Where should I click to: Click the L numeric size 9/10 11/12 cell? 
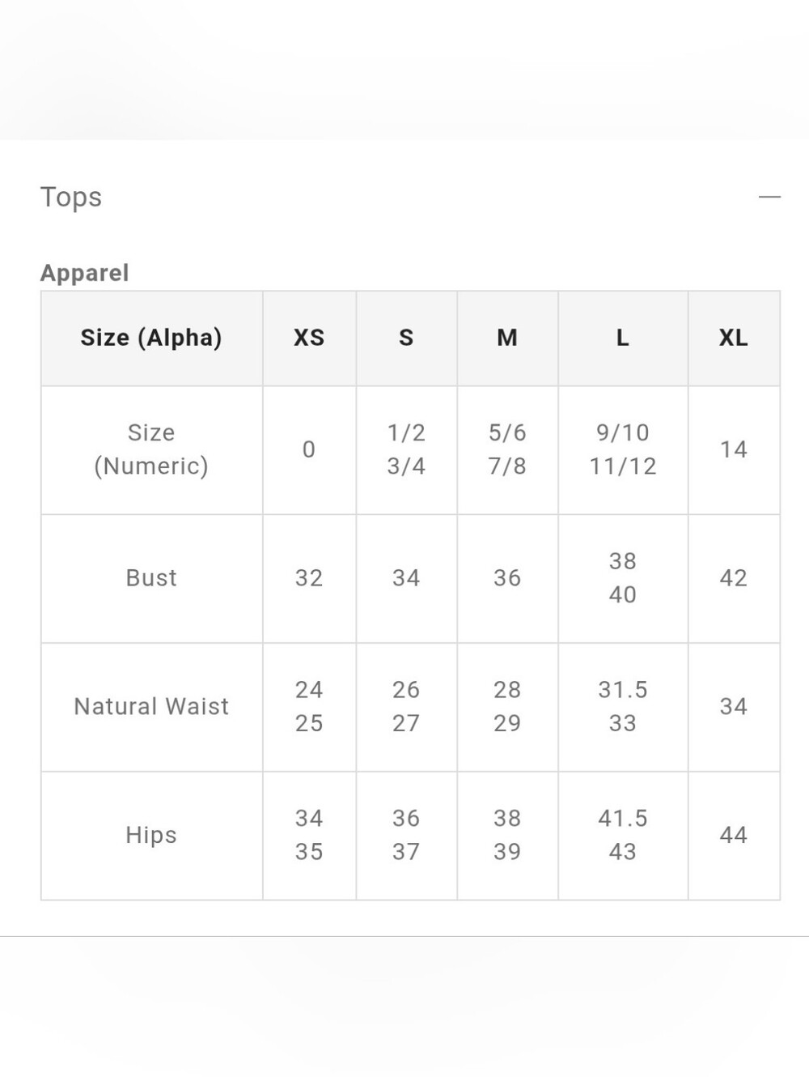[x=623, y=449]
